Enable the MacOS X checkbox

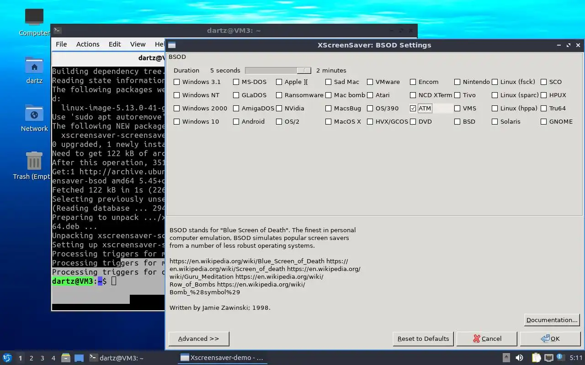[328, 122]
